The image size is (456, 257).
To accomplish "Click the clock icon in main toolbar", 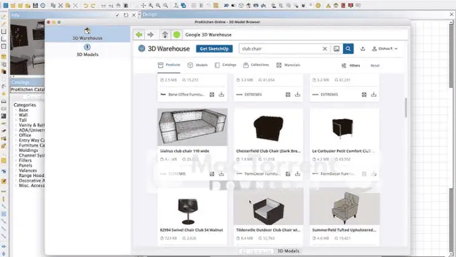I will click(x=43, y=6).
